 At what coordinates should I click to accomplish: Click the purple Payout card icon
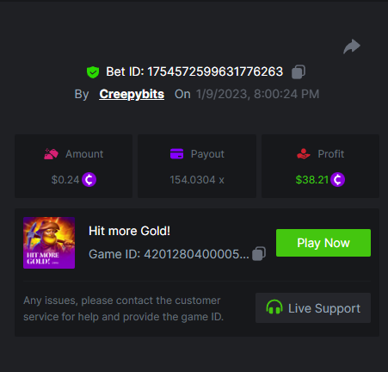click(176, 154)
